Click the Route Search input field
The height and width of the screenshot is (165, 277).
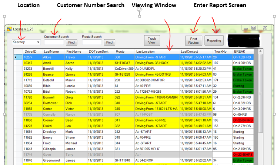click(92, 42)
